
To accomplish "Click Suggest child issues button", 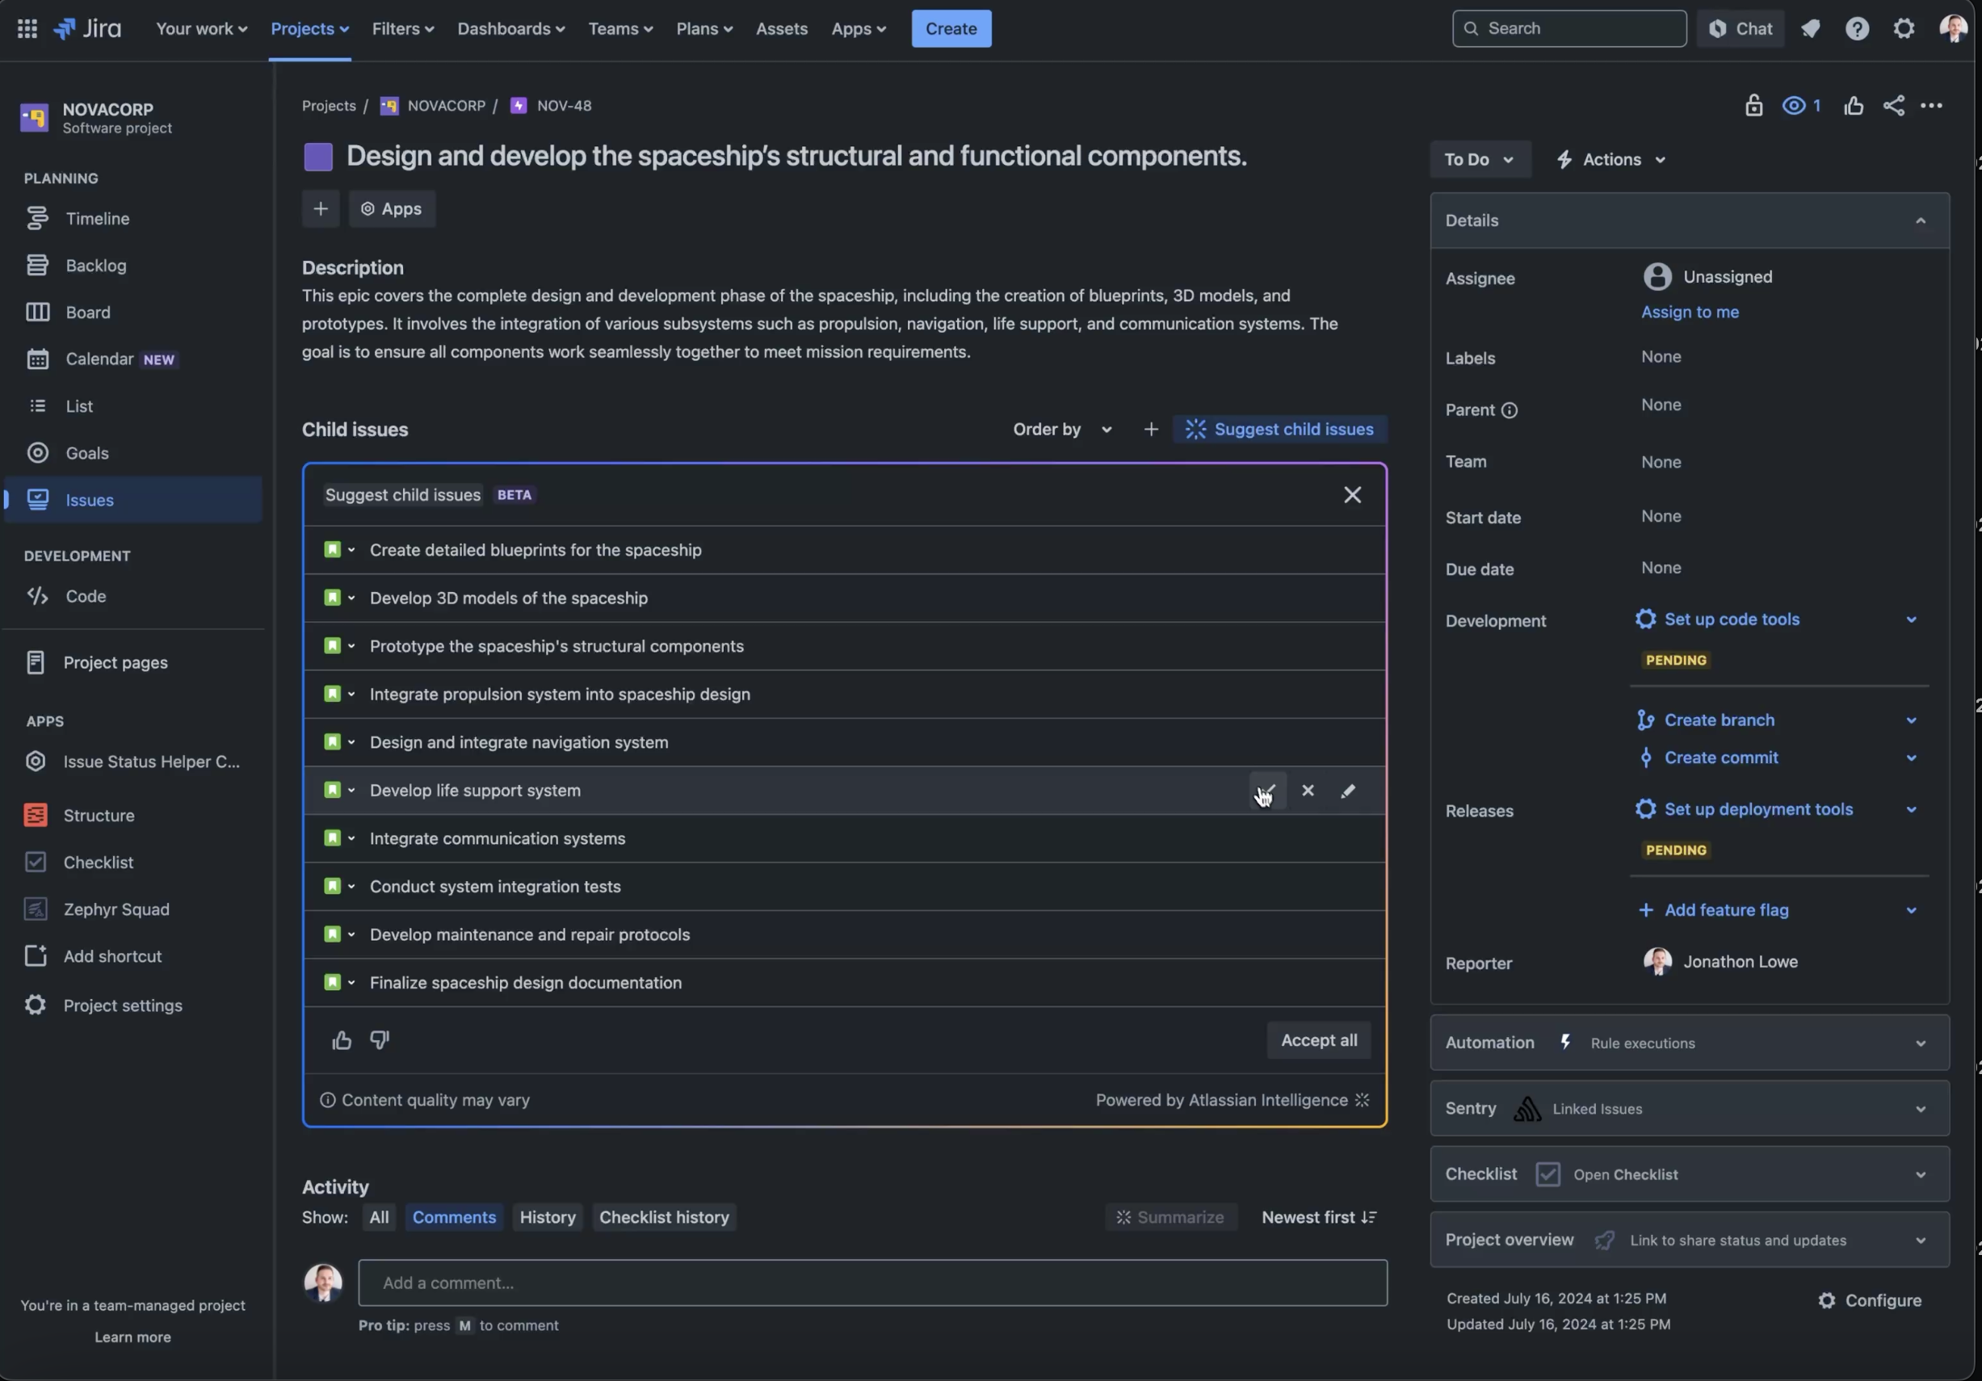I will [1279, 429].
